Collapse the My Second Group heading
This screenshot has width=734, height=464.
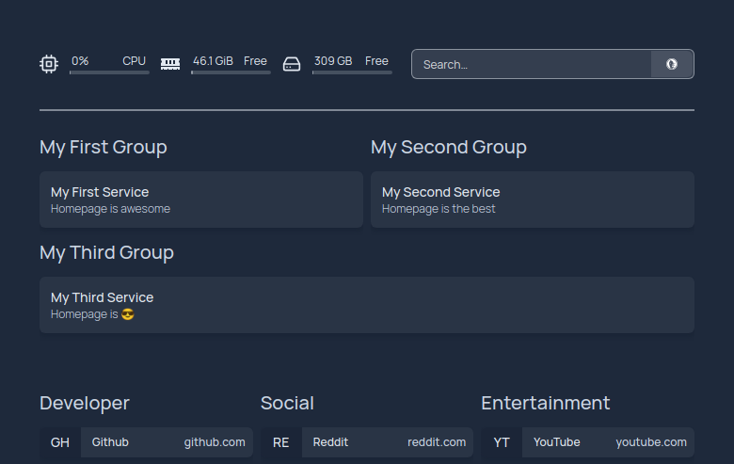[x=449, y=147]
